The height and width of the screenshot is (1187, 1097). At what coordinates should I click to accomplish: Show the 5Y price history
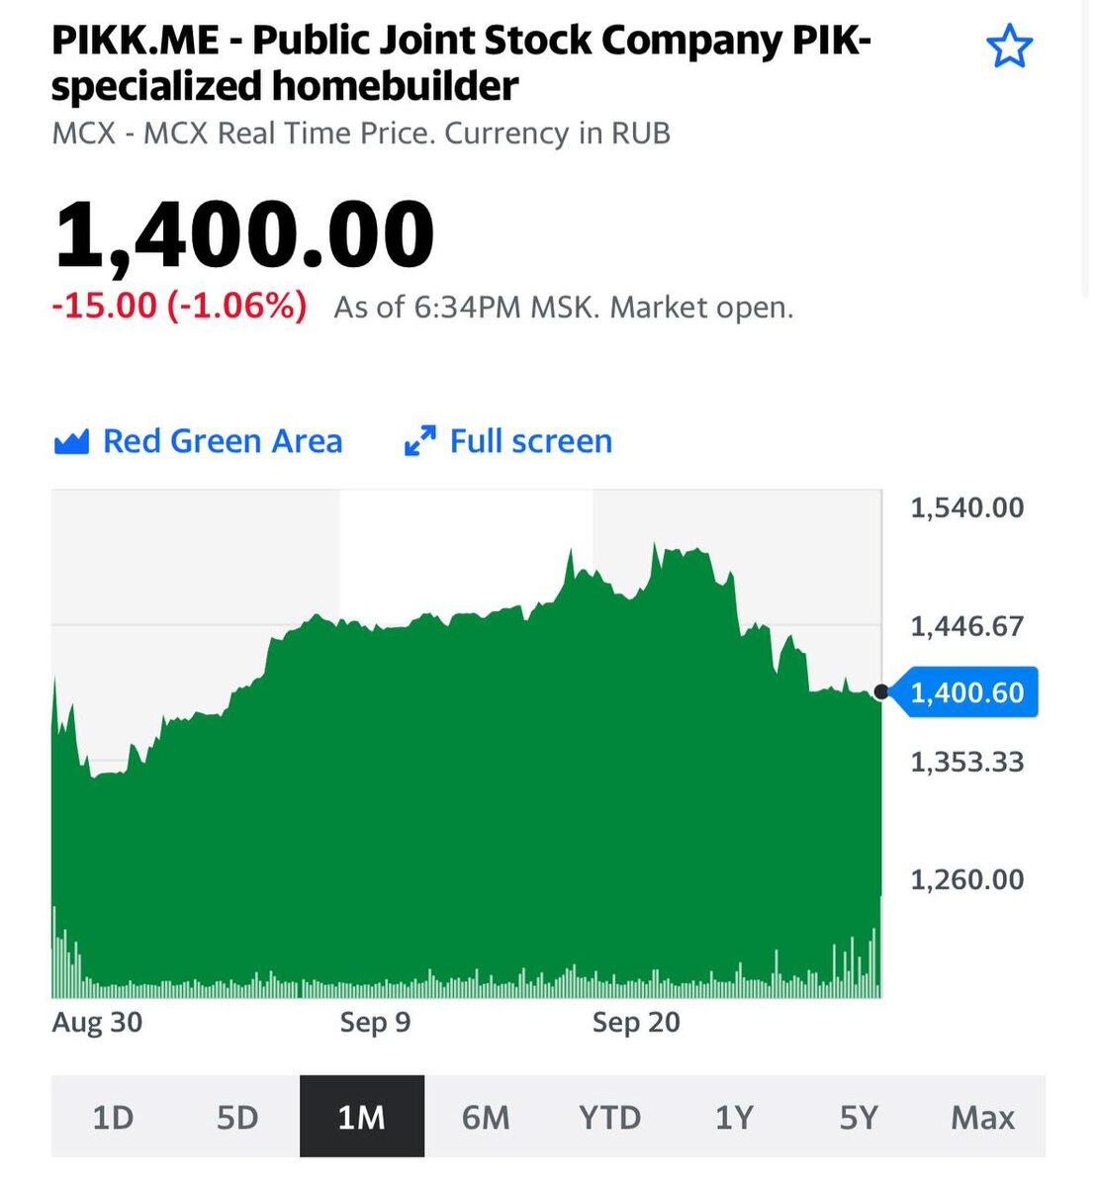859,1117
